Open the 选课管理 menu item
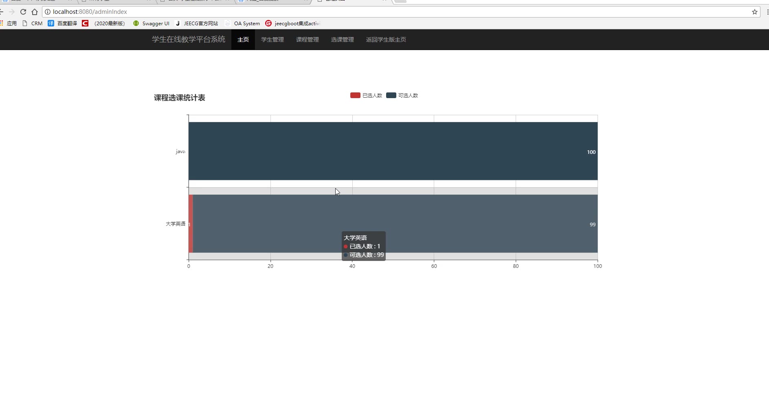Viewport: 769px width, 412px height. point(343,39)
